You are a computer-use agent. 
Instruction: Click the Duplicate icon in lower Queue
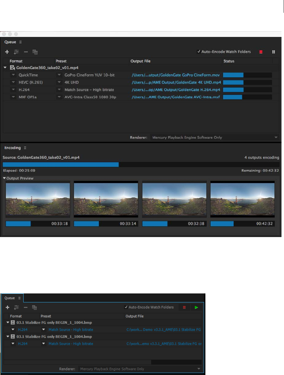(34, 307)
